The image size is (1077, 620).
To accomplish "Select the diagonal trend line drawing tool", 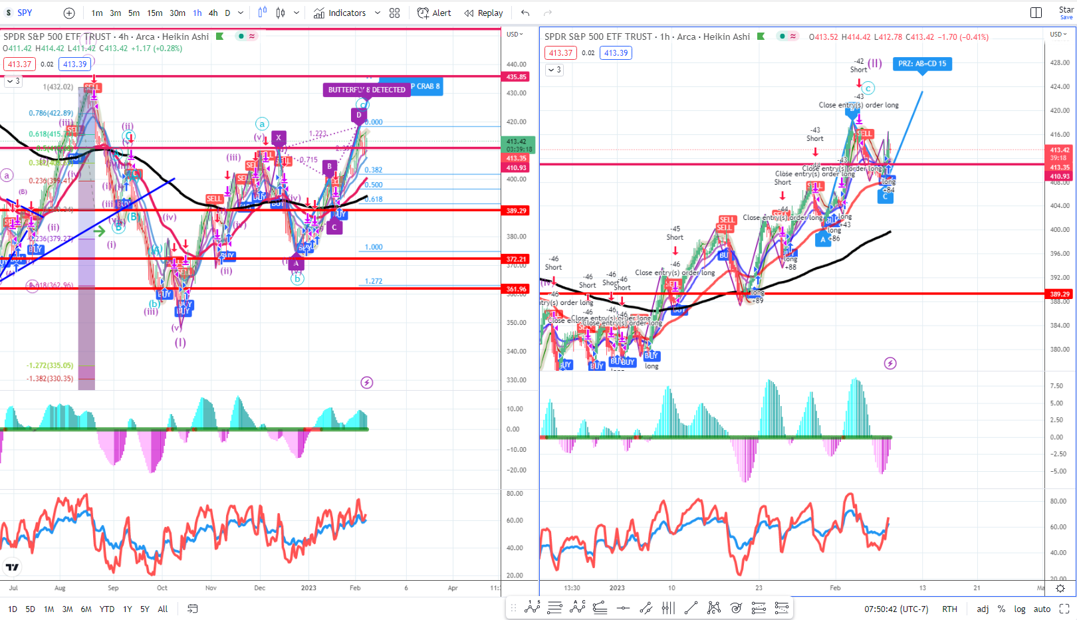I will point(691,607).
